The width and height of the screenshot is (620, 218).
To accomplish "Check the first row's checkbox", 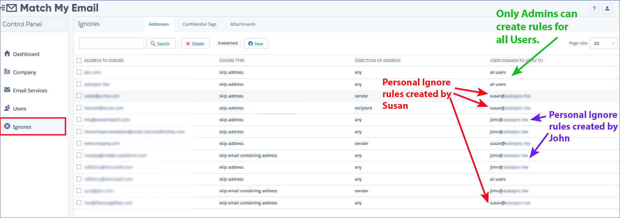I will [79, 72].
